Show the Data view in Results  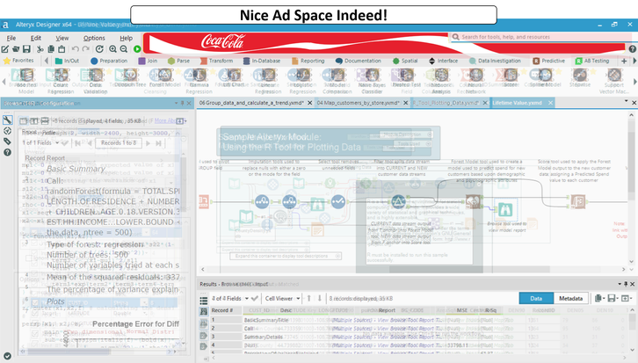(536, 298)
